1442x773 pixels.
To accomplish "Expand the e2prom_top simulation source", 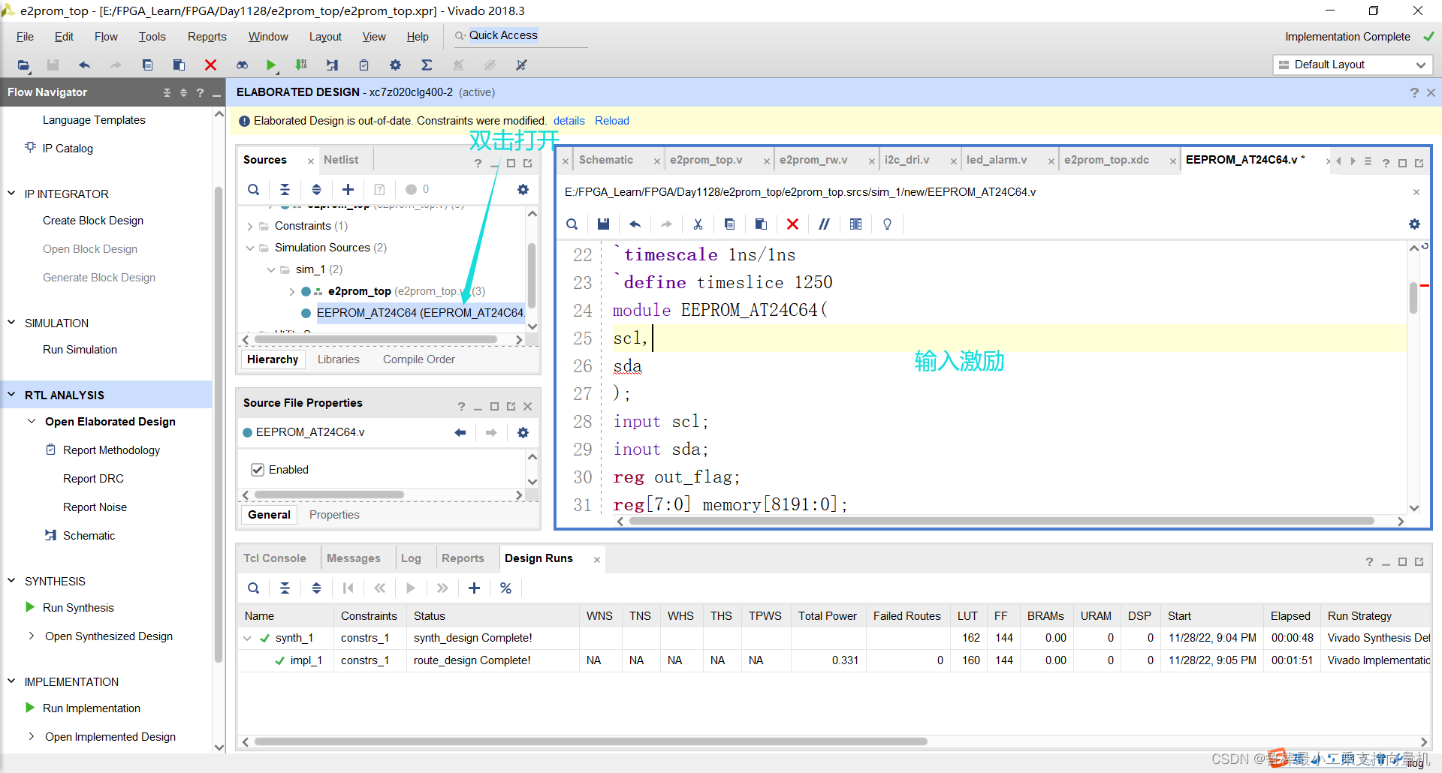I will [x=292, y=291].
